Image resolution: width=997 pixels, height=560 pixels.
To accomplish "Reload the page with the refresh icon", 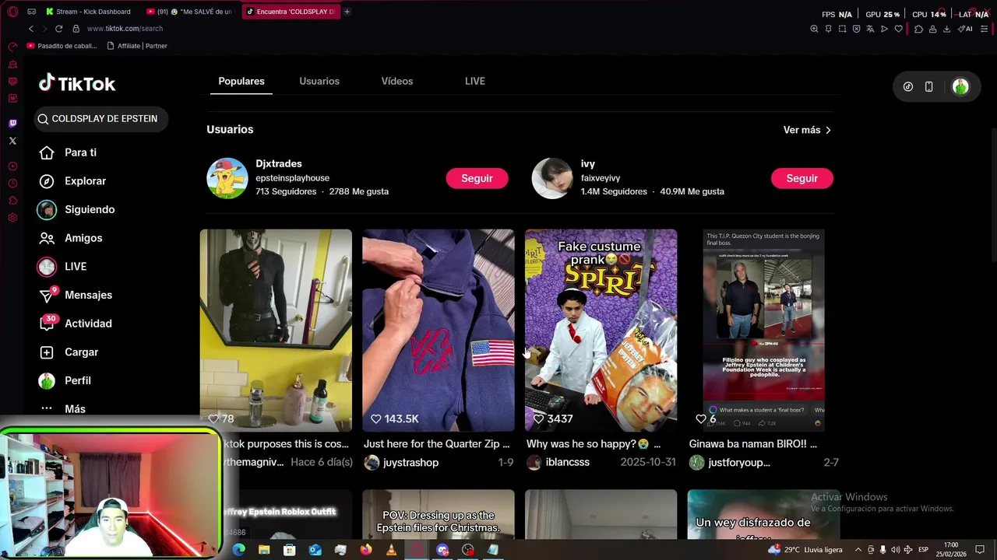I will (58, 29).
